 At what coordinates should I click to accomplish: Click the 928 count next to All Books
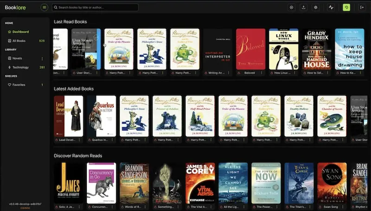click(42, 41)
